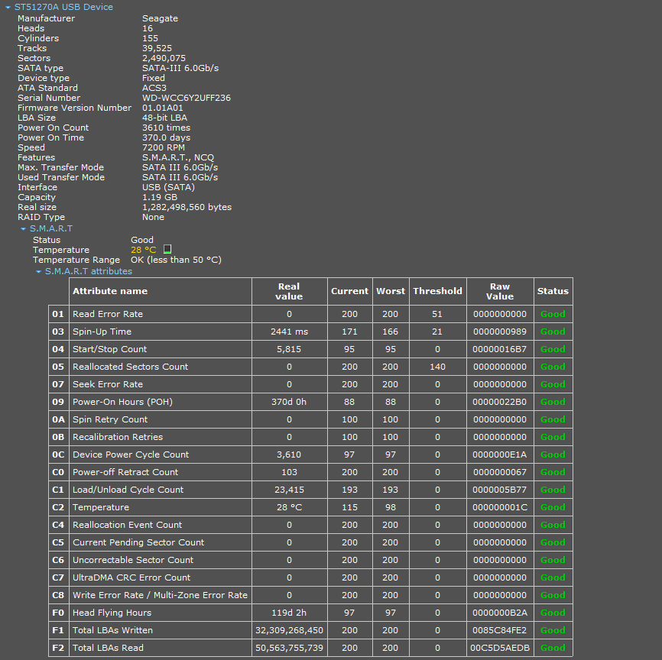Click the Threshold column header
662x660 pixels.
[x=438, y=291]
